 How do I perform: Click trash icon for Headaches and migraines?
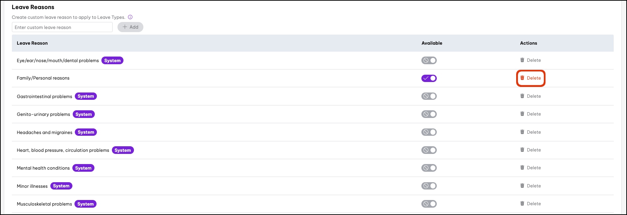pyautogui.click(x=522, y=132)
